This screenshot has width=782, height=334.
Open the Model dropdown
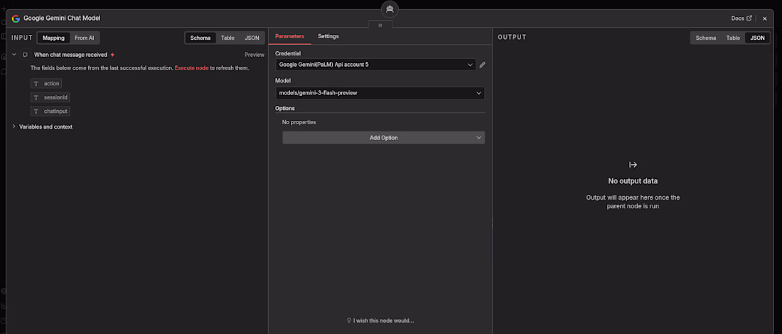point(380,92)
